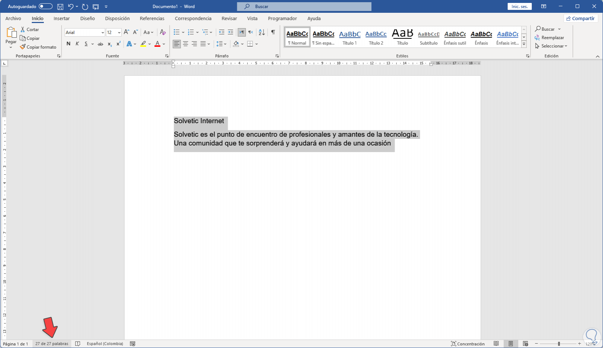Apply superscript formatting
Image resolution: width=603 pixels, height=348 pixels.
pos(118,44)
